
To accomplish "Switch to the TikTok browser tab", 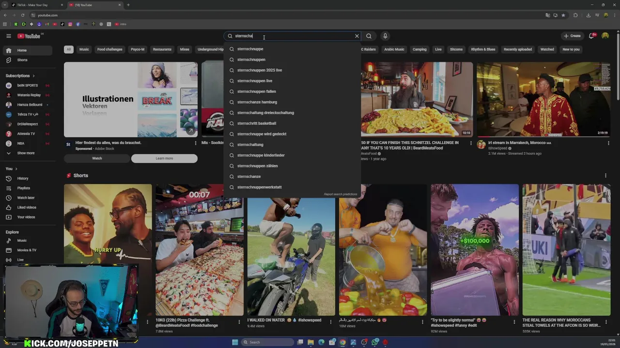I will click(x=37, y=5).
